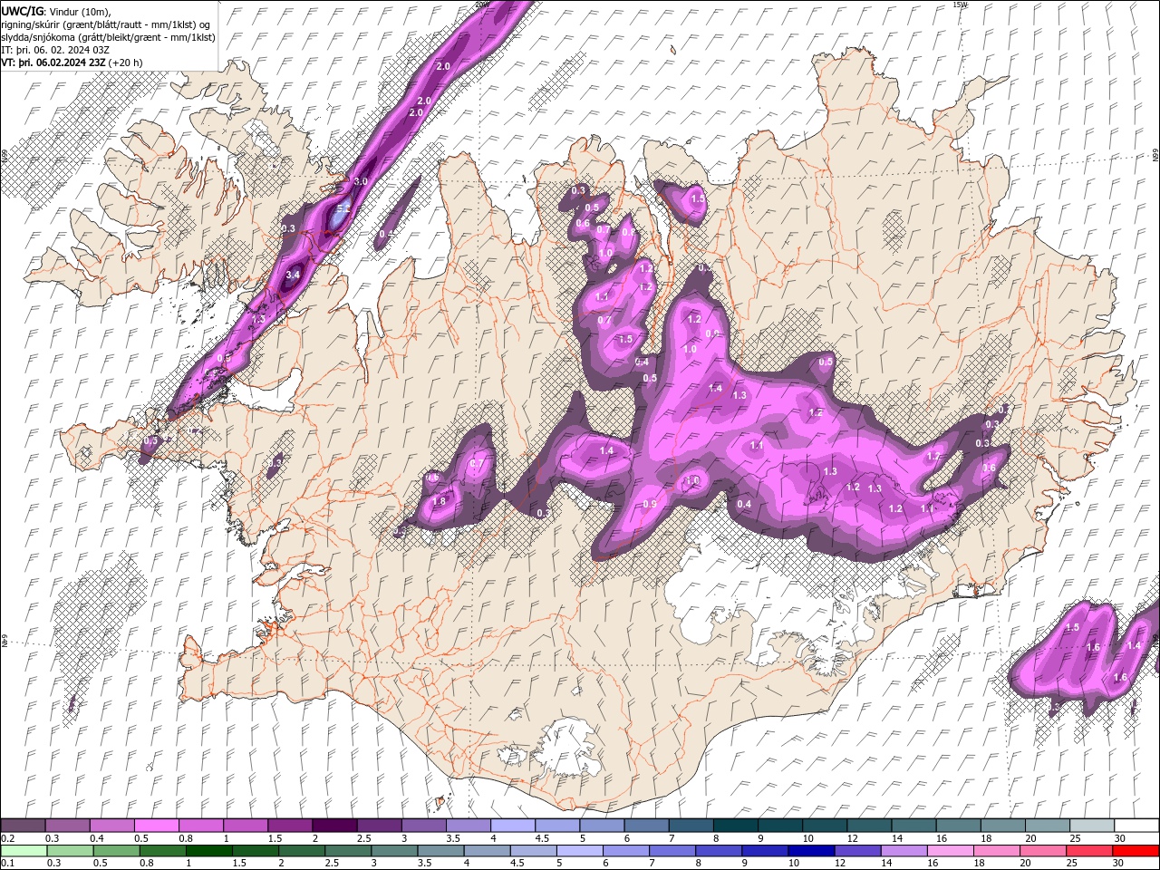Select the darkest green 1–1.5 swatch in lower legend
The width and height of the screenshot is (1160, 870).
(x=208, y=850)
